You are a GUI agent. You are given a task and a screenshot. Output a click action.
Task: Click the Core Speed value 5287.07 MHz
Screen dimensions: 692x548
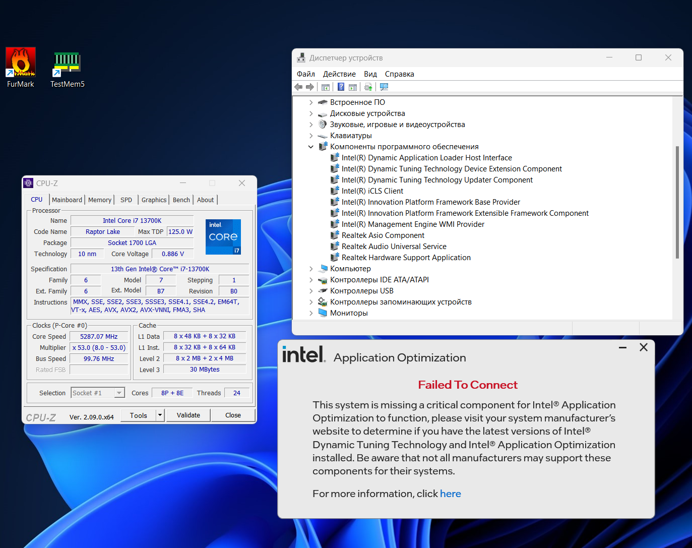99,336
